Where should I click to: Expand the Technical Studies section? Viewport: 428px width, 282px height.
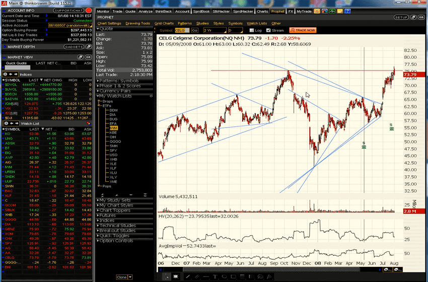coord(98,226)
